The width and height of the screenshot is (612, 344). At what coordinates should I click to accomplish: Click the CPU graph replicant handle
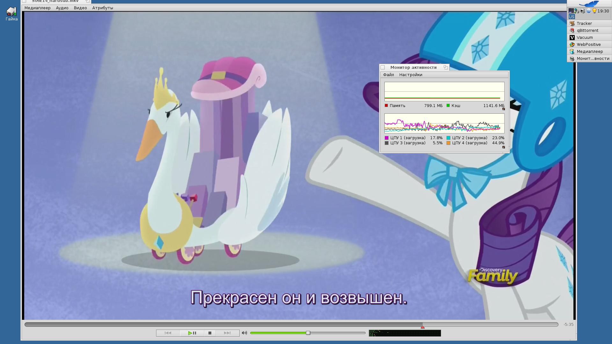pyautogui.click(x=504, y=147)
